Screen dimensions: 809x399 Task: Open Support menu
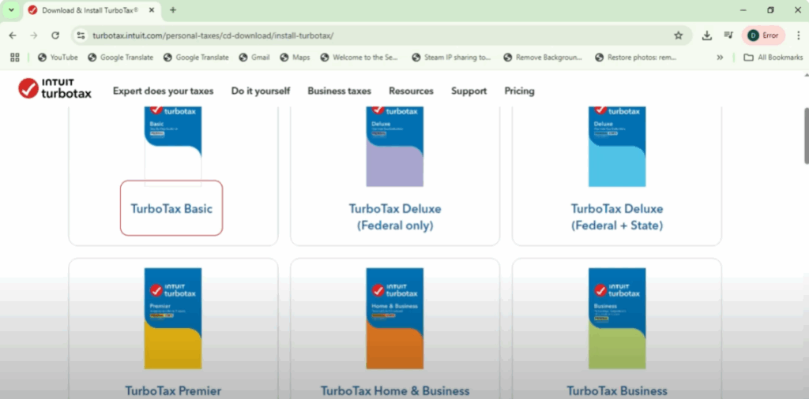click(469, 91)
